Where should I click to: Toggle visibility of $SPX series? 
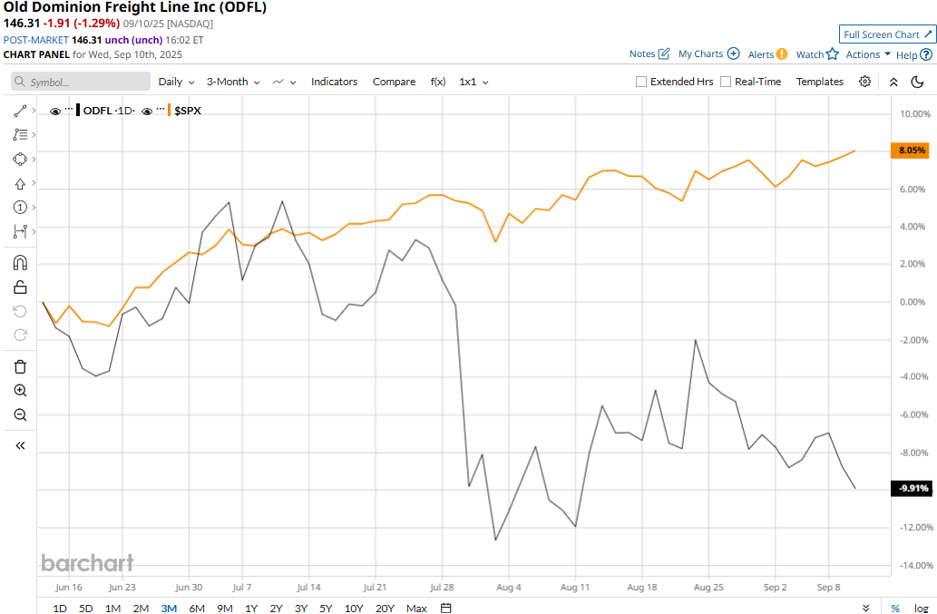147,111
